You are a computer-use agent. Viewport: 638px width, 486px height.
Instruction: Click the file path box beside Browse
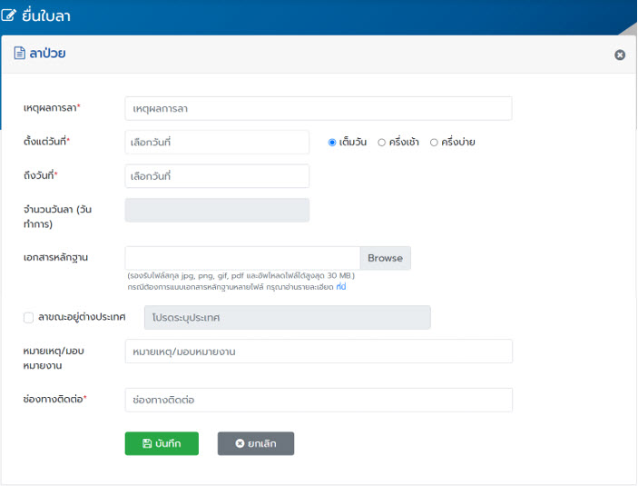click(242, 258)
